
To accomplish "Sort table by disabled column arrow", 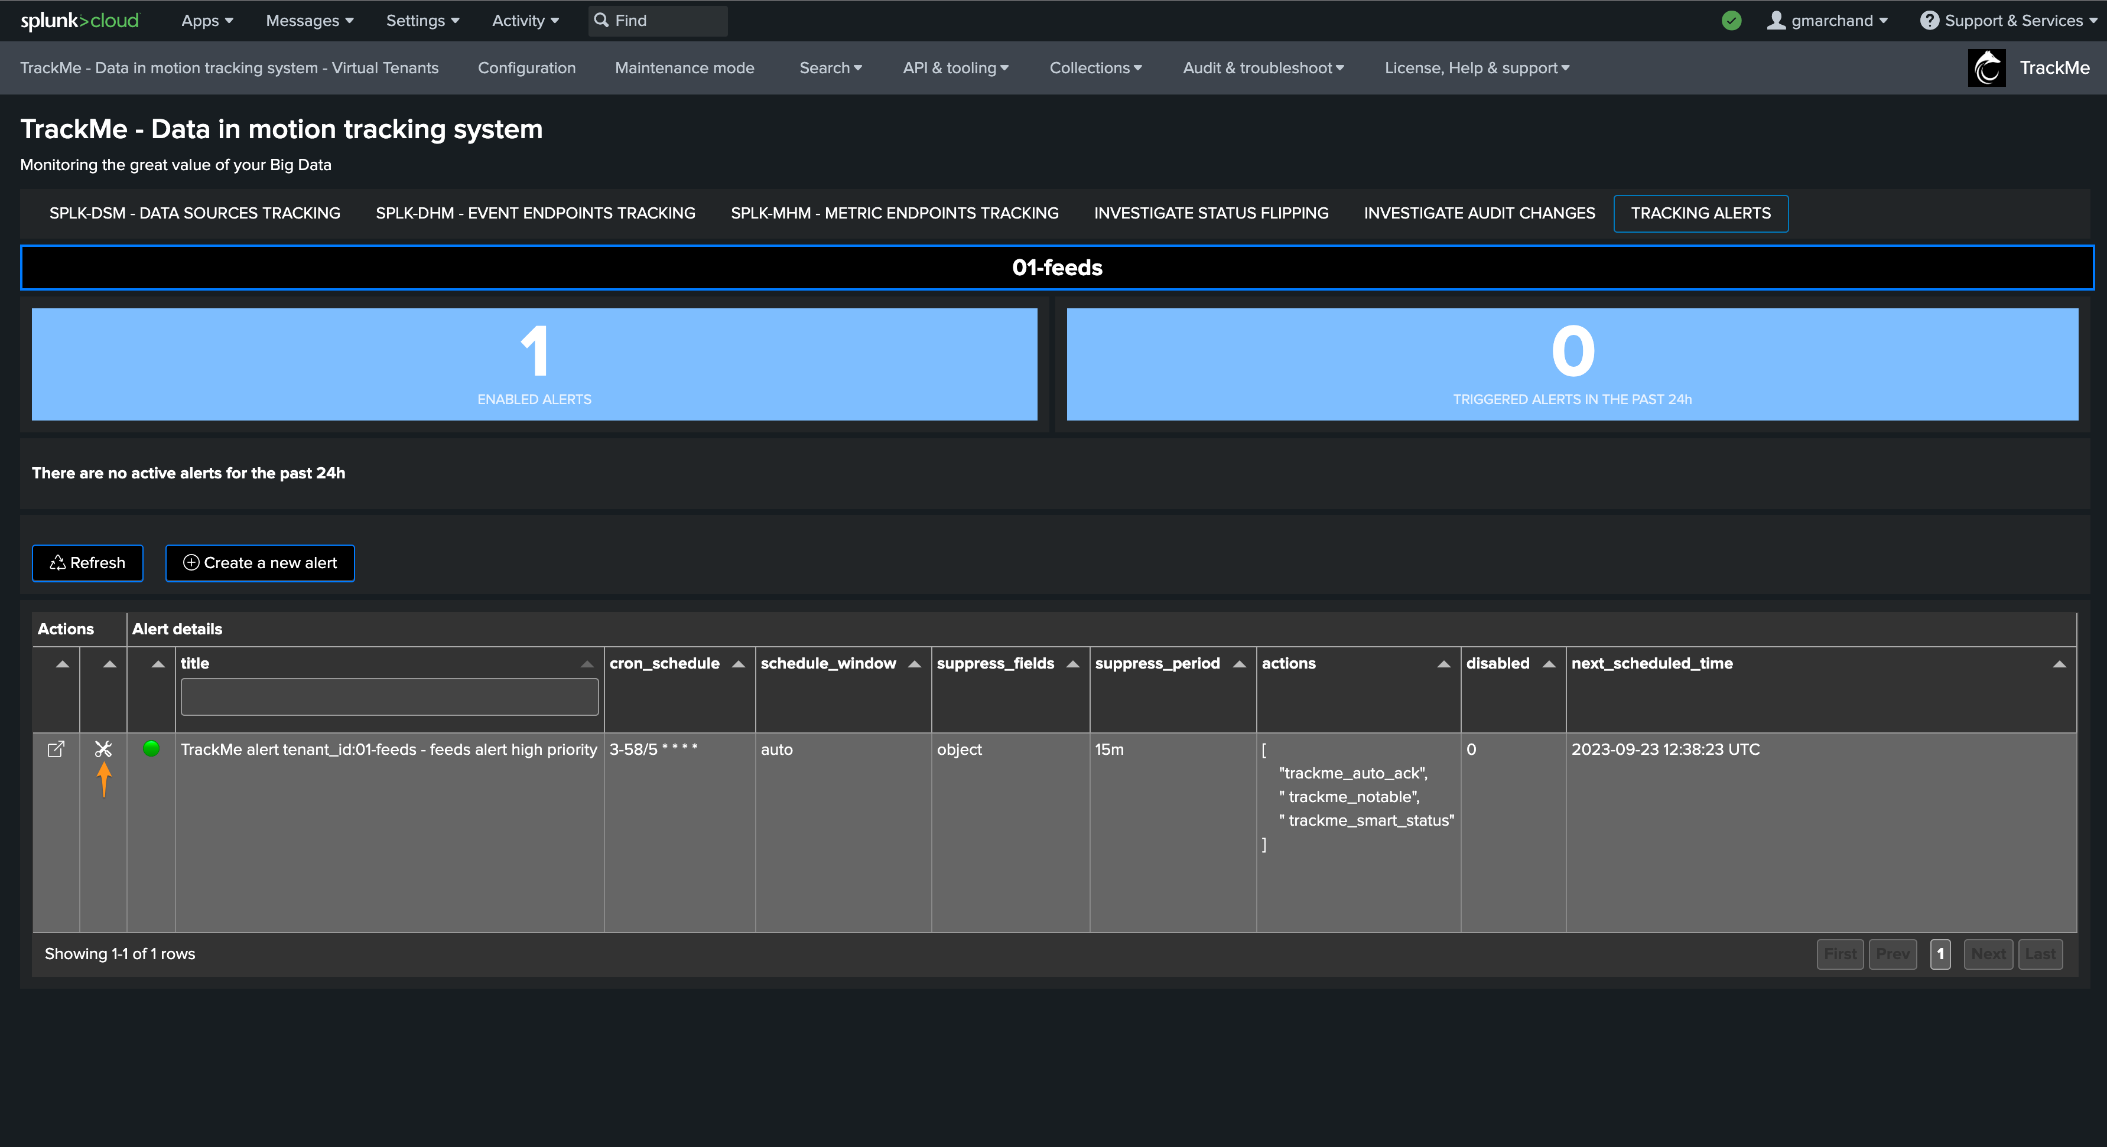I will coord(1549,664).
